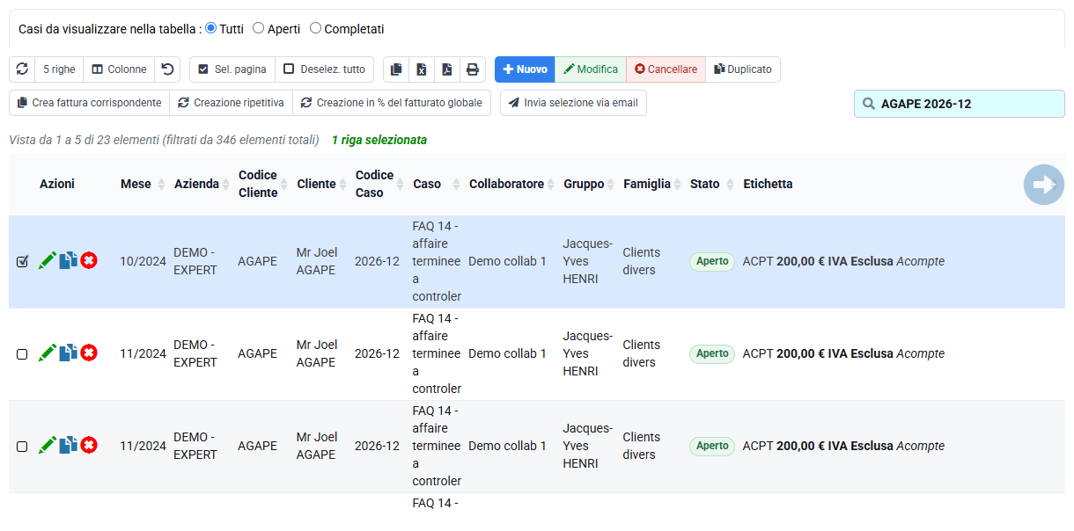1074x531 pixels.
Task: Click the blue scroll-right arrow circle
Action: pos(1043,185)
